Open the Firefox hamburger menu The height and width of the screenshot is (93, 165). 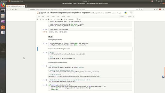pyautogui.click(x=163, y=9)
